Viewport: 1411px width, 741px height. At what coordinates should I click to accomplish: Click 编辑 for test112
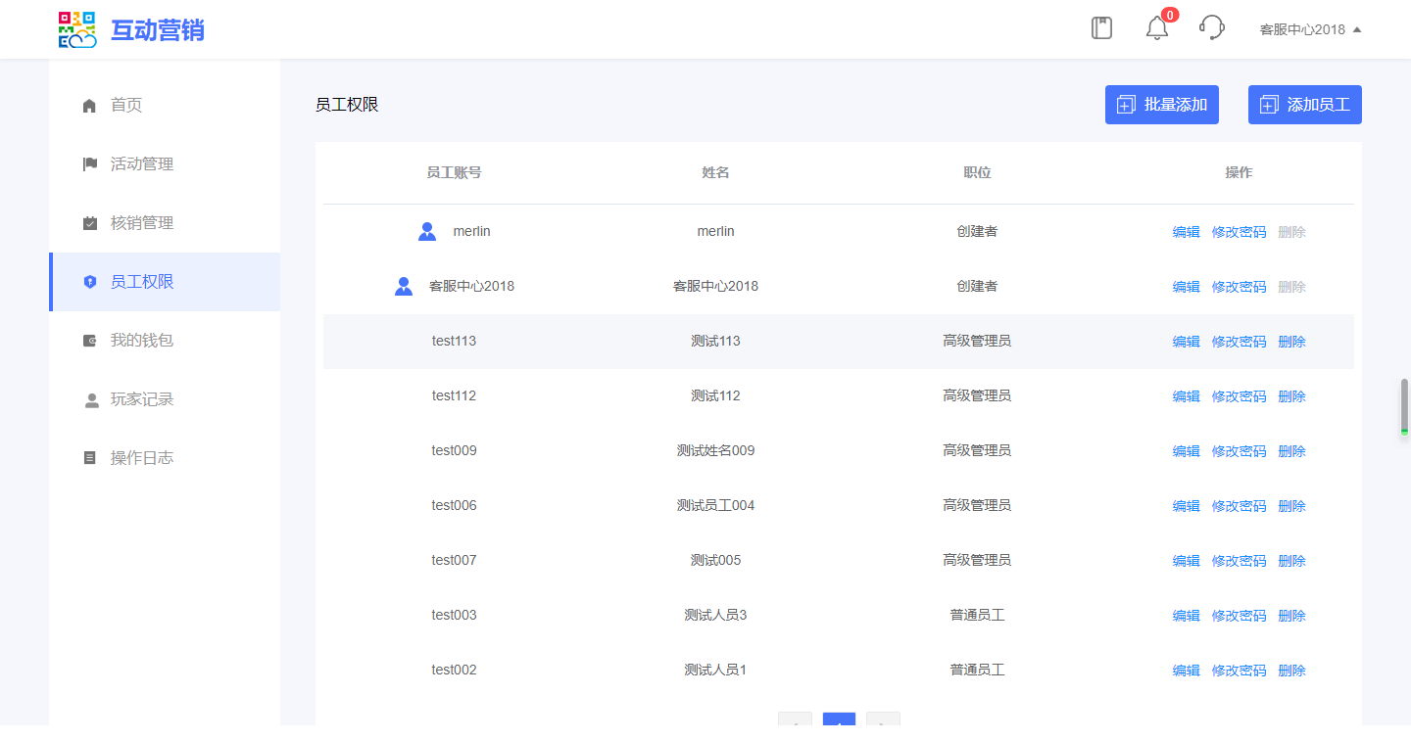point(1187,396)
